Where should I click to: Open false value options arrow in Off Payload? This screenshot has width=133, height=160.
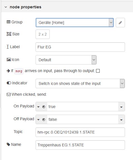pos(121,120)
